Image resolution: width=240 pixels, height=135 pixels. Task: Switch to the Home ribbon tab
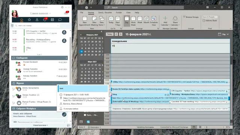[x=91, y=12]
